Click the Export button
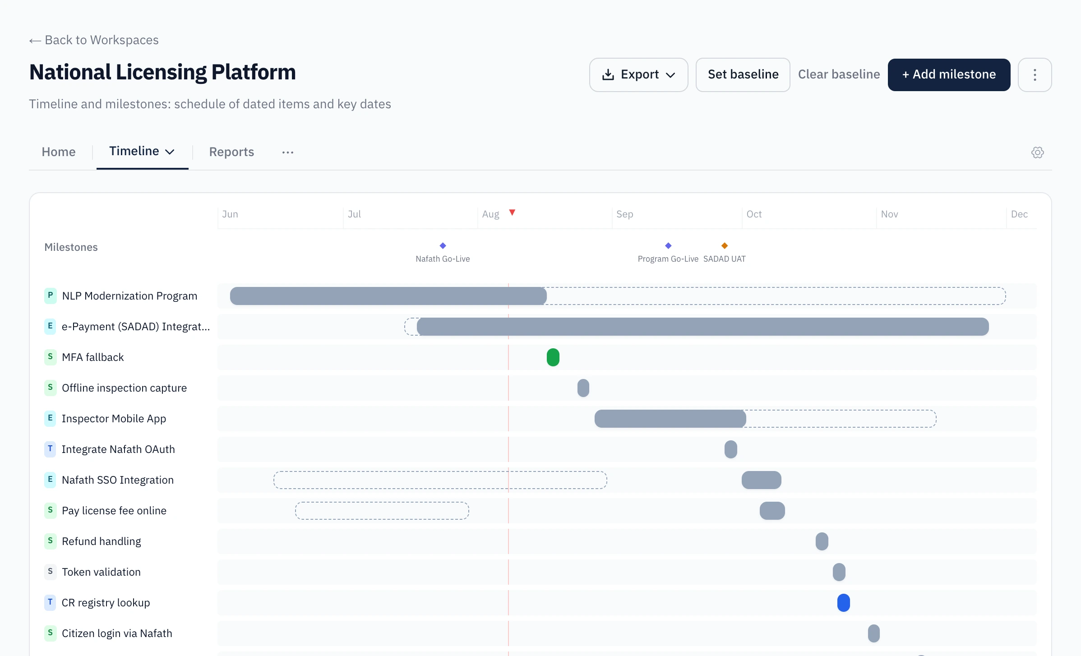The height and width of the screenshot is (656, 1081). click(639, 75)
